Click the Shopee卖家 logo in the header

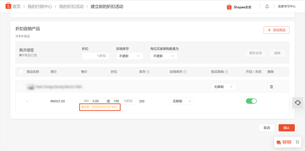click(239, 7)
